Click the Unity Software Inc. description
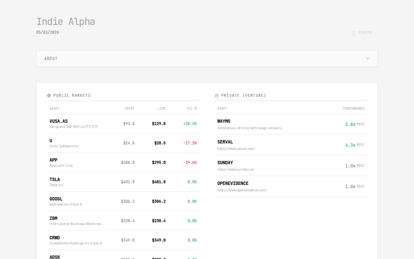This screenshot has height=259, width=414. (x=64, y=146)
